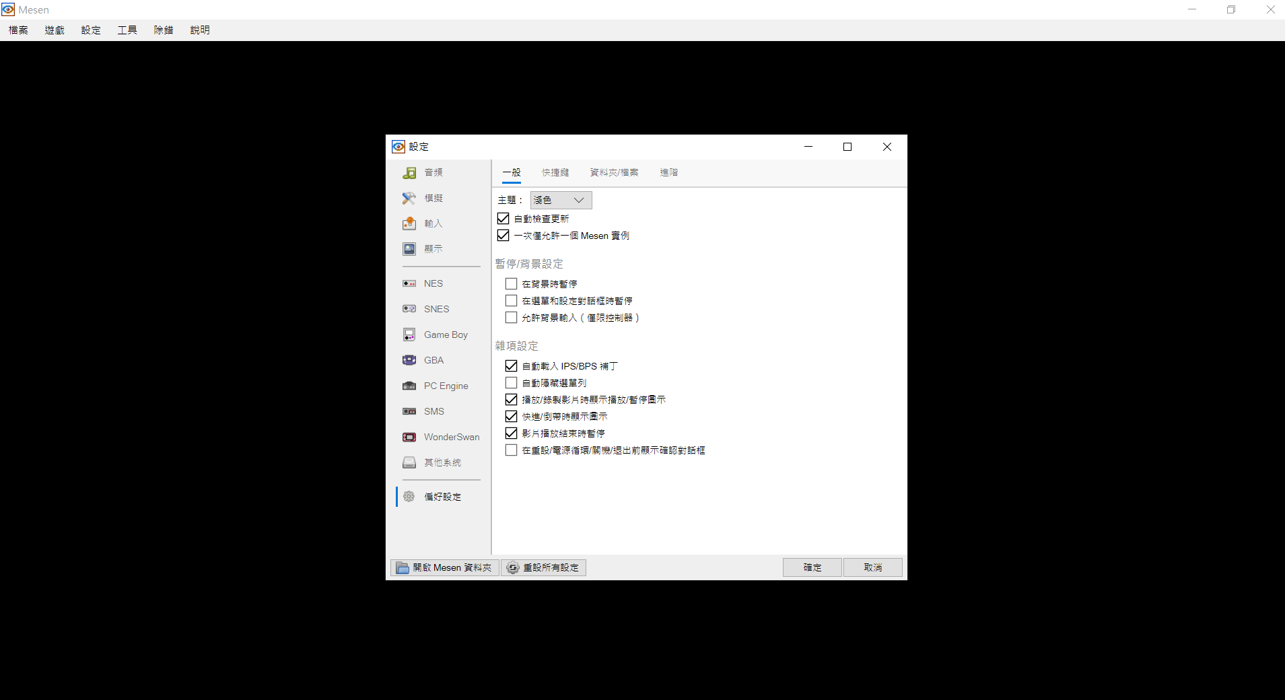Click 重設所有設定 button
Viewport: 1285px width, 700px height.
tap(544, 568)
